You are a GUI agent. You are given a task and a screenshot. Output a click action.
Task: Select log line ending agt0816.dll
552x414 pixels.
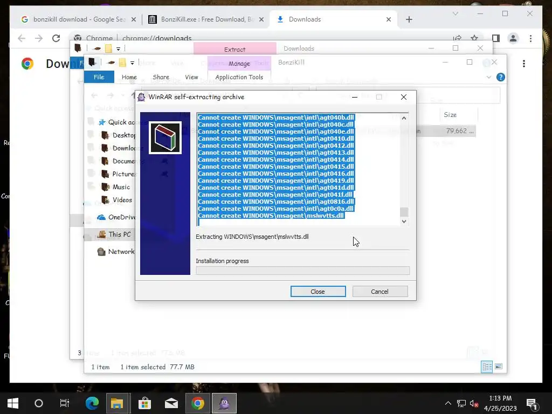pyautogui.click(x=276, y=202)
